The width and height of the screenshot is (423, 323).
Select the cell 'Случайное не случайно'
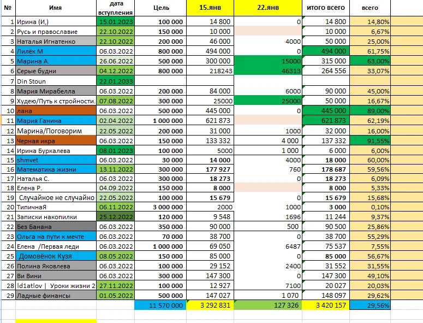pyautogui.click(x=56, y=197)
